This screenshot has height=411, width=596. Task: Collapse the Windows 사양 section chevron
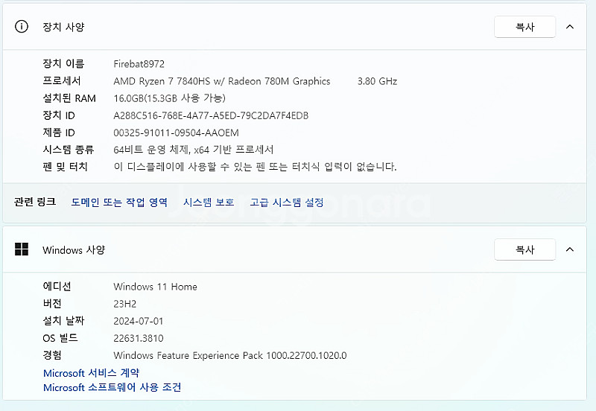point(570,249)
